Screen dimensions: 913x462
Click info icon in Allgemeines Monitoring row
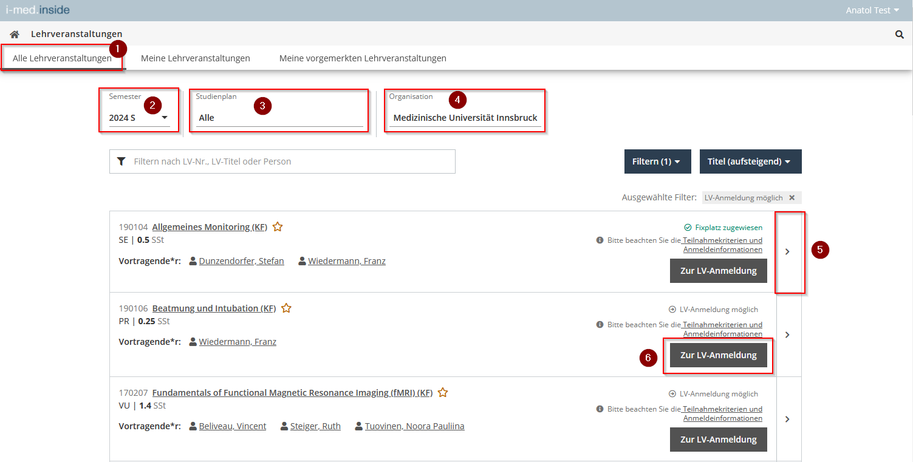600,240
